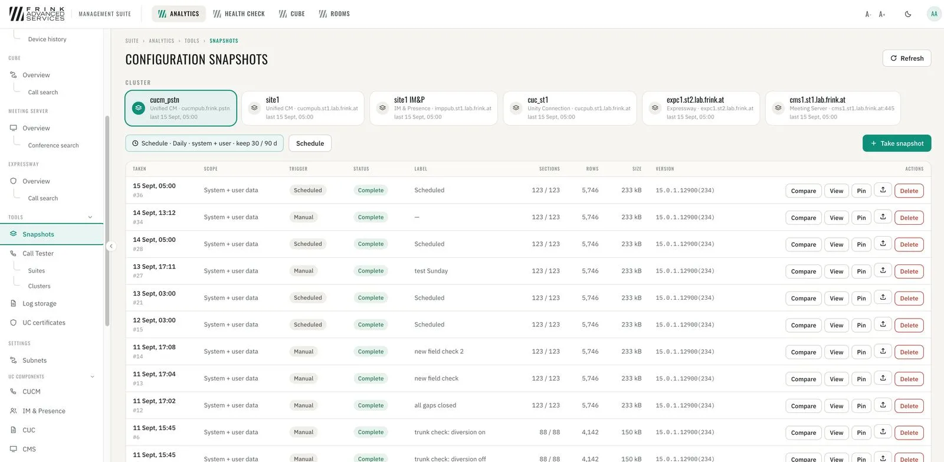944x462 pixels.
Task: Collapse the sidebar with the chevron handle
Action: click(110, 246)
